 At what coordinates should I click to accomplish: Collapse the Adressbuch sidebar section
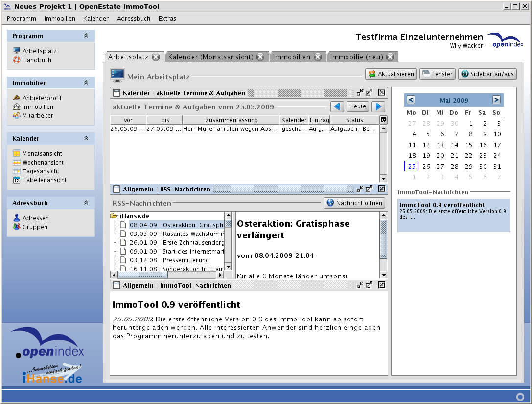(x=86, y=203)
